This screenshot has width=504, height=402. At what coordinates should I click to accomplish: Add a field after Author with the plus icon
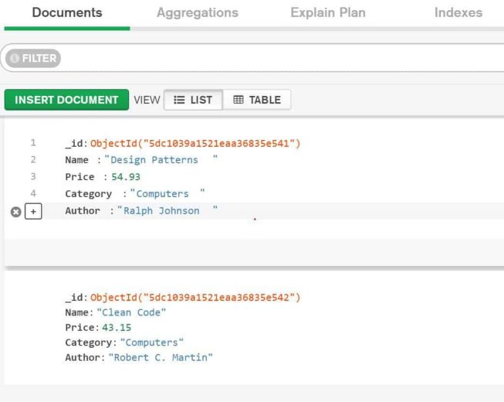[x=33, y=212]
